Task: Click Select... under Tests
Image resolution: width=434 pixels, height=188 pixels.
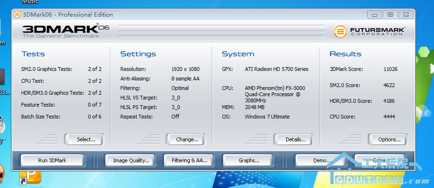Action: pyautogui.click(x=84, y=139)
